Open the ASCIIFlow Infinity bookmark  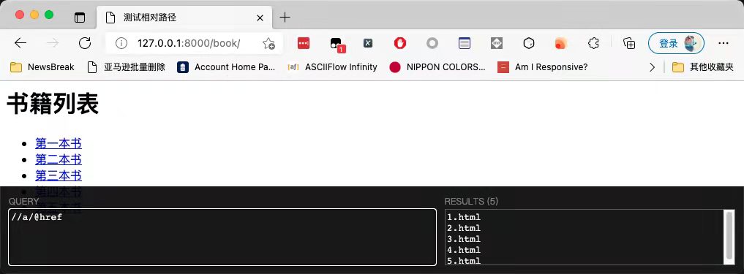pos(332,67)
